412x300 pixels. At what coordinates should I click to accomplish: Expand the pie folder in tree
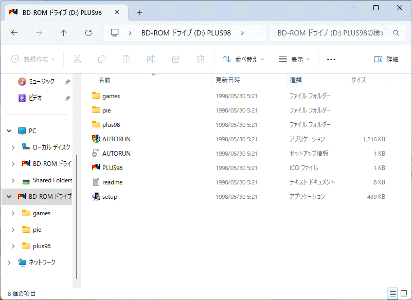click(x=13, y=230)
